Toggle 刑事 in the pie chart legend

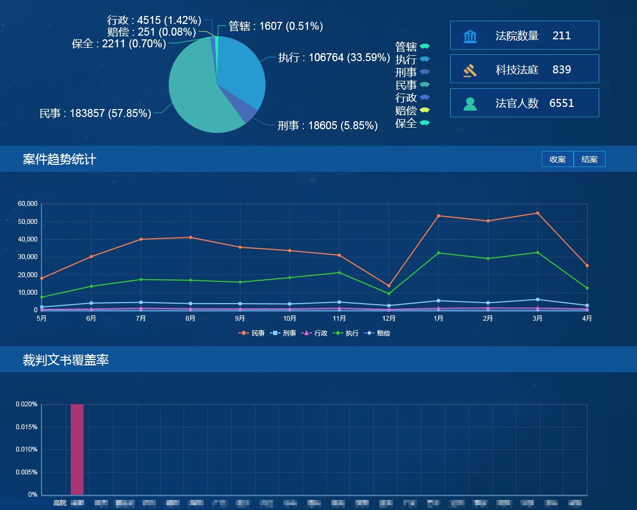(x=412, y=72)
